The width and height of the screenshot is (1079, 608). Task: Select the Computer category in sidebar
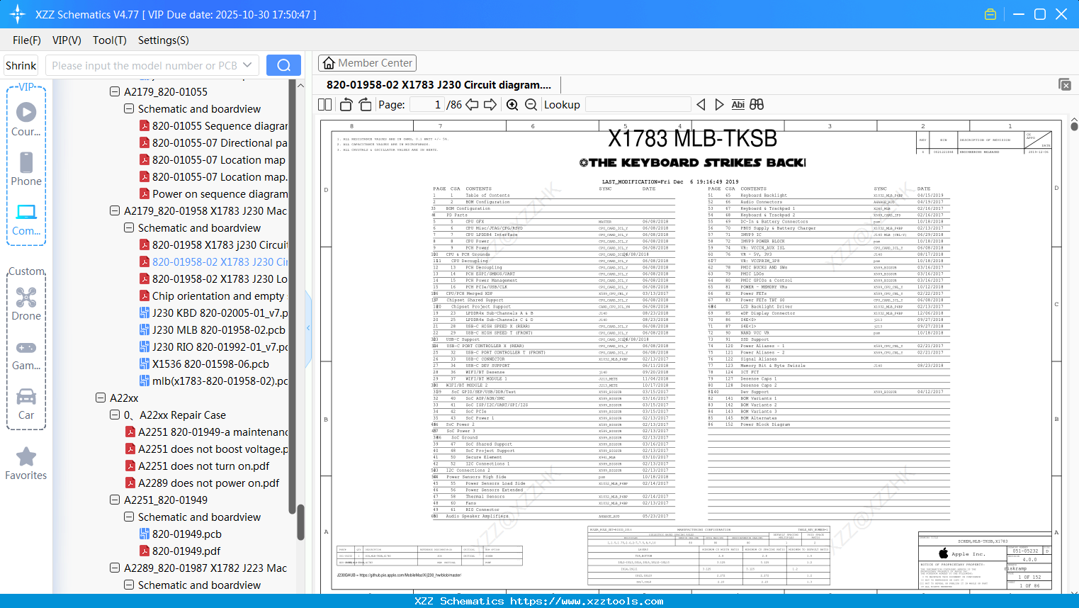point(26,220)
